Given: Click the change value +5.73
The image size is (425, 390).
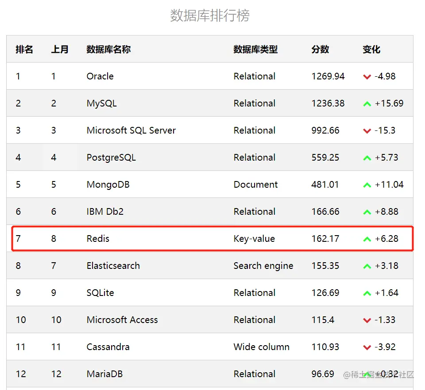Looking at the screenshot, I should (386, 158).
